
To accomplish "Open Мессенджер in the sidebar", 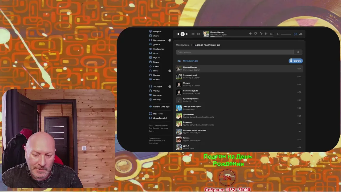I will (157, 40).
